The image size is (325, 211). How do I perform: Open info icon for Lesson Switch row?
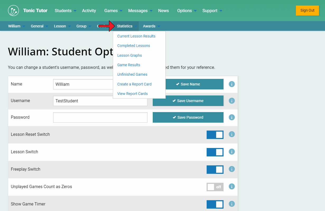pos(232,152)
